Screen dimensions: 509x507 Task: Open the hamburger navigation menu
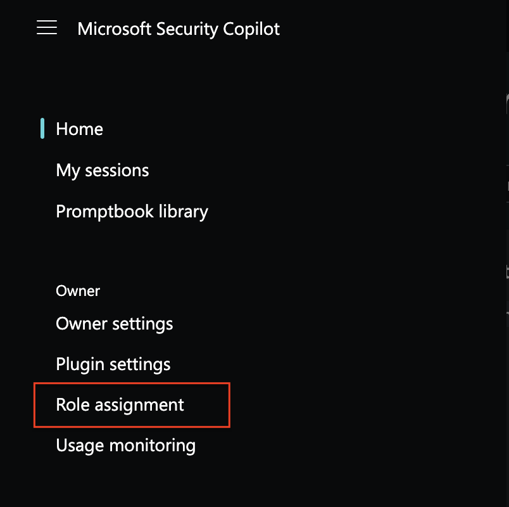pos(47,28)
